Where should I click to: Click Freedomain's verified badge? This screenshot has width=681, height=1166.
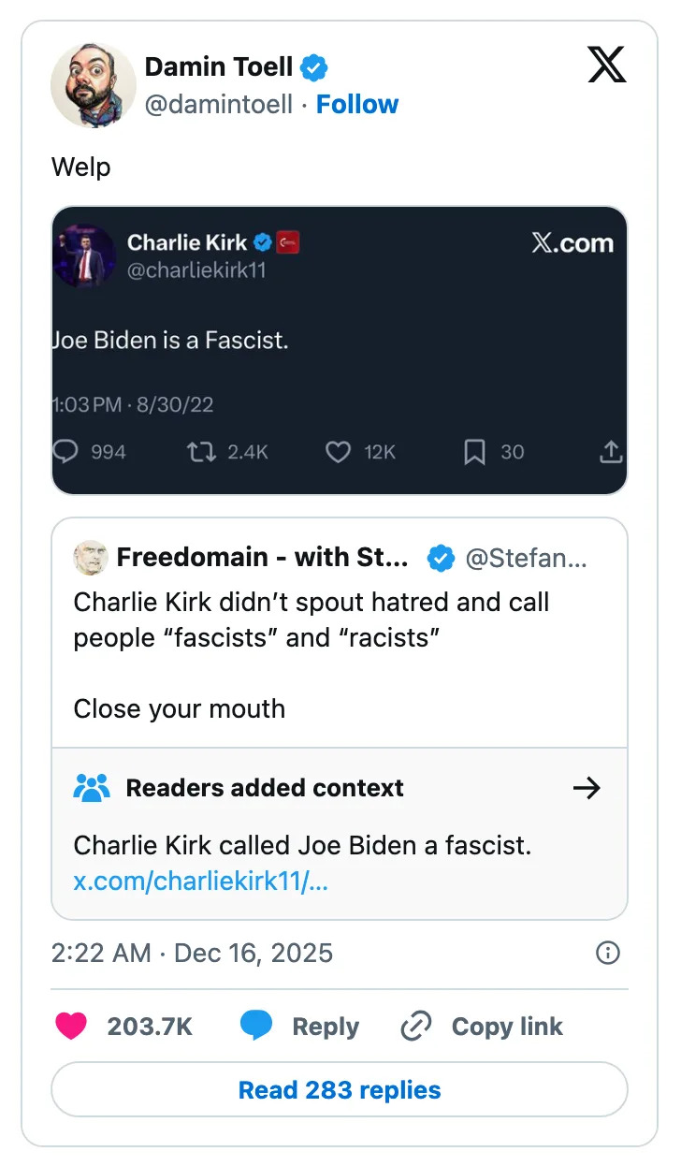click(x=441, y=559)
